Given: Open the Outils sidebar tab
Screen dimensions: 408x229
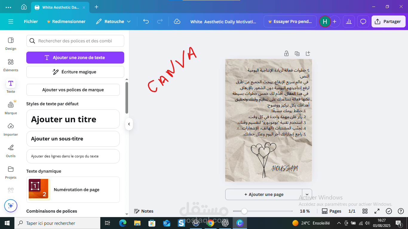Looking at the screenshot, I should pos(11,151).
